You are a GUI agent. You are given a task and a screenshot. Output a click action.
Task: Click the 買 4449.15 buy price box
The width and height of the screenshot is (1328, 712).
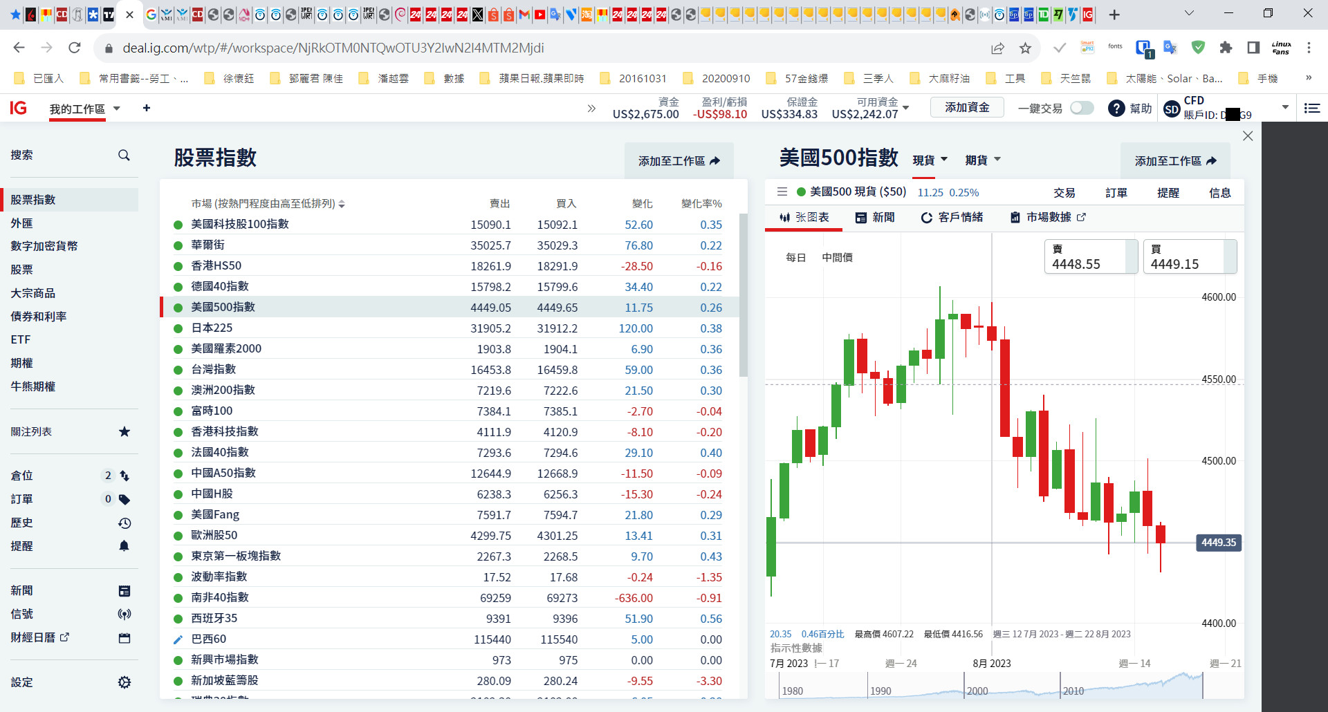(1190, 256)
